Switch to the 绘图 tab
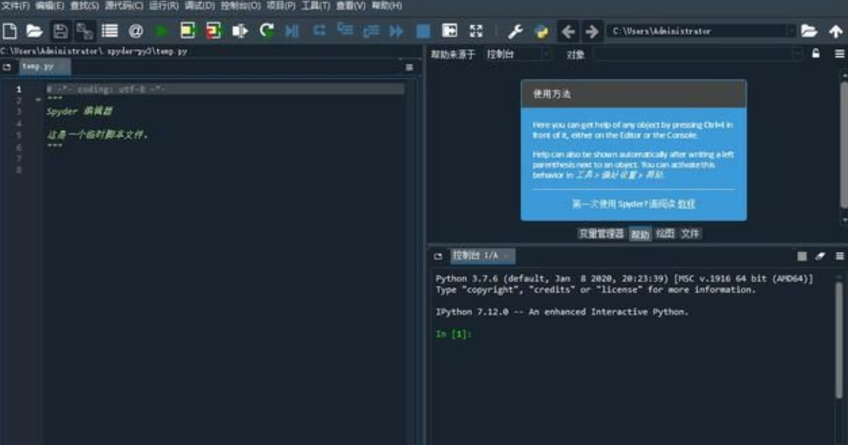The image size is (848, 445). (x=665, y=233)
